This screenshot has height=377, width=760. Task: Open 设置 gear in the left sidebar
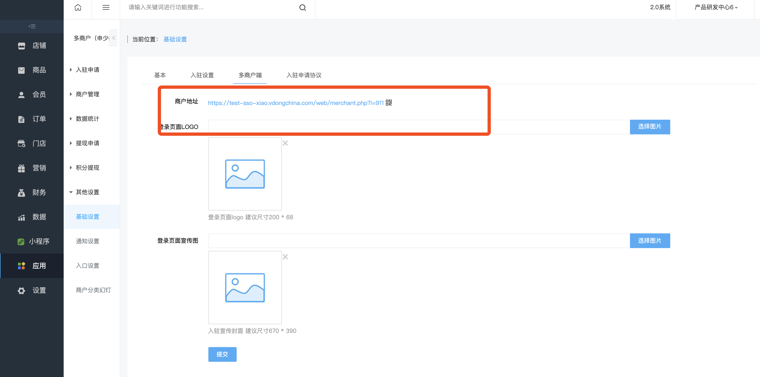(x=32, y=291)
